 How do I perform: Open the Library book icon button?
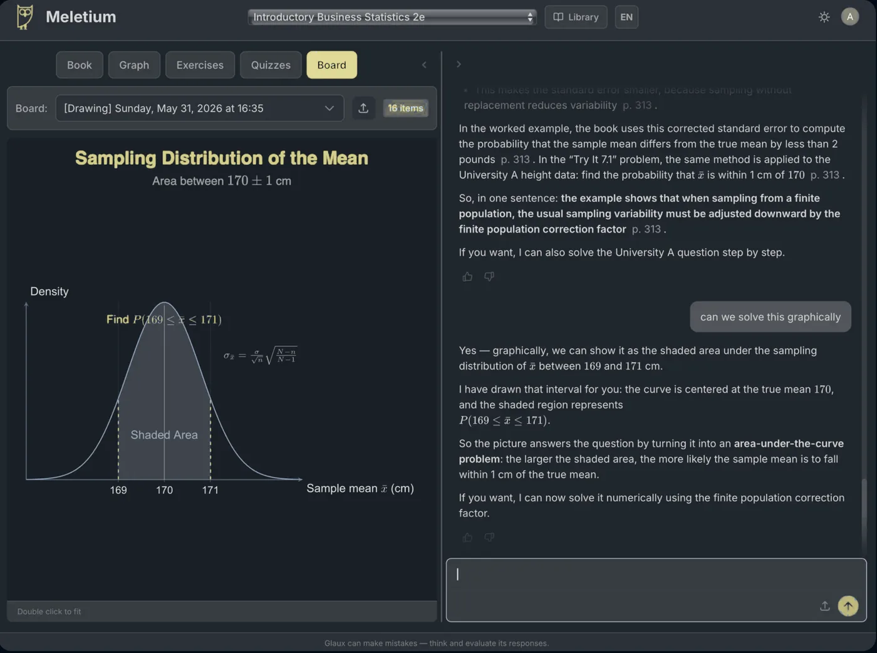[576, 17]
